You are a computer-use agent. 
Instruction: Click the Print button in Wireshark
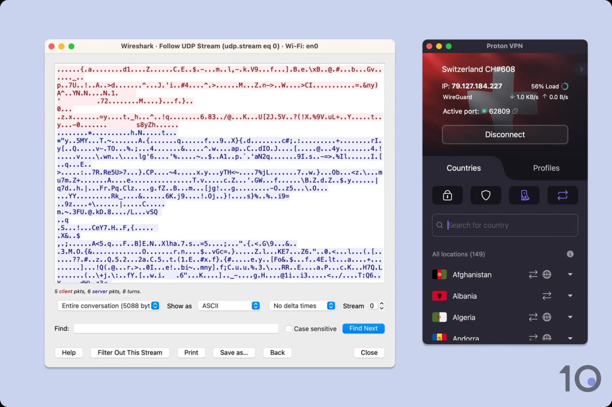(x=191, y=353)
